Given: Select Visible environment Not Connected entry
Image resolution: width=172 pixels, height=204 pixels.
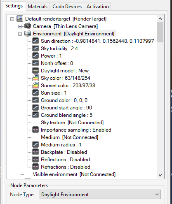Looking at the screenshot, I should pos(74,174).
